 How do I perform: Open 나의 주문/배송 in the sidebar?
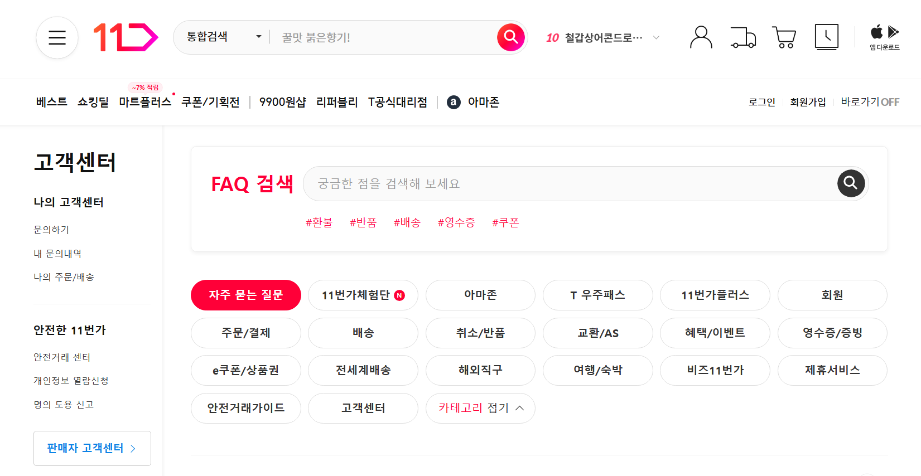(64, 277)
